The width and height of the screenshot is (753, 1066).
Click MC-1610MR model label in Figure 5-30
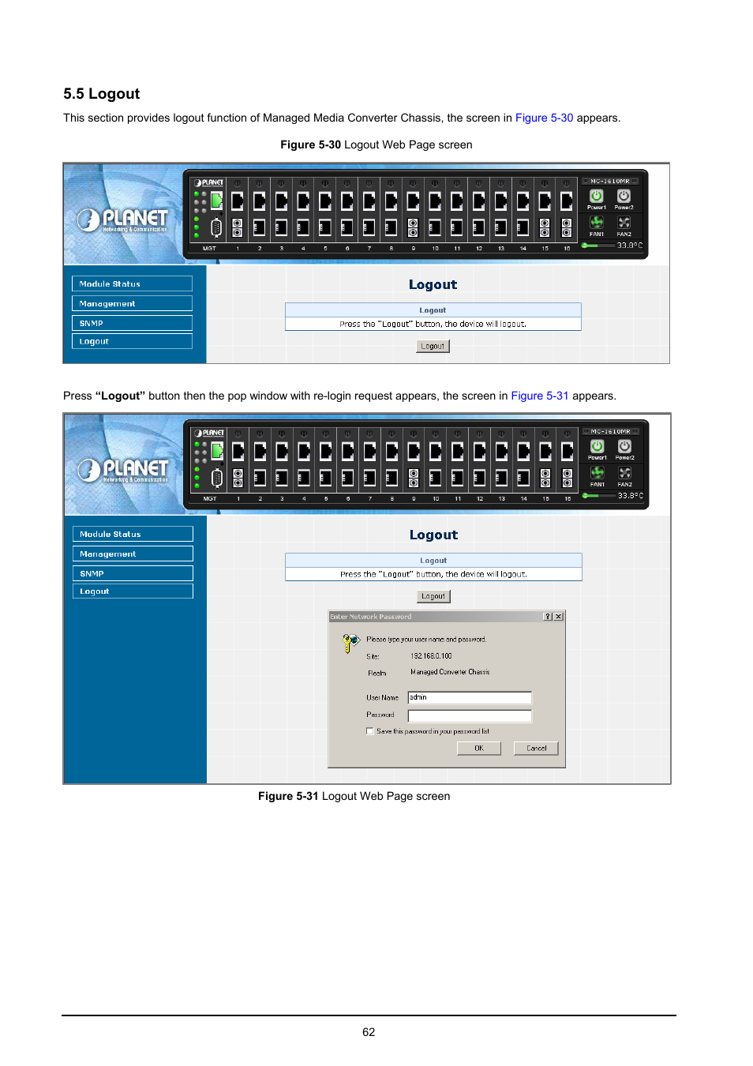610,181
